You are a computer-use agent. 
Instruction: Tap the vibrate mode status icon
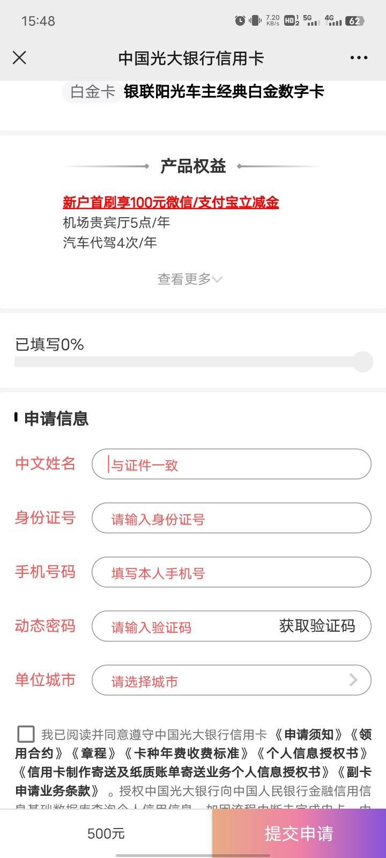pyautogui.click(x=256, y=21)
